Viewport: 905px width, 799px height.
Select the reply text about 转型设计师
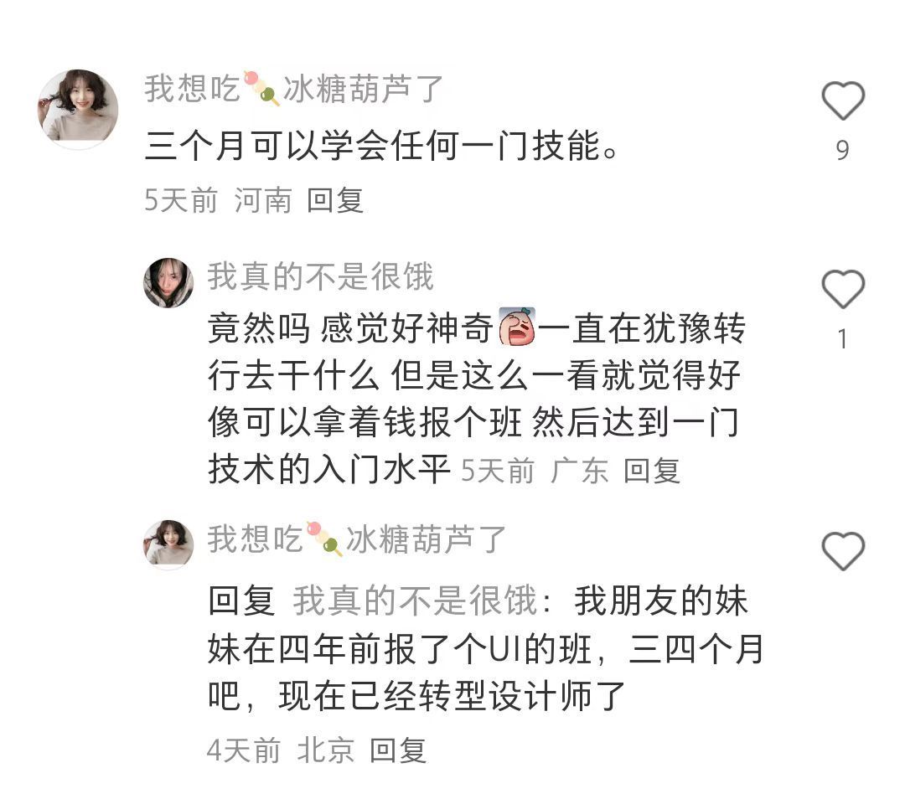click(485, 648)
